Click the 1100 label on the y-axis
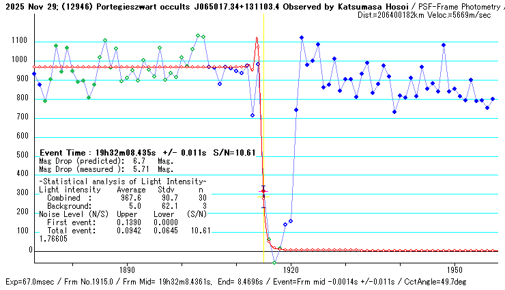This screenshot has width=505, height=290. coord(19,41)
